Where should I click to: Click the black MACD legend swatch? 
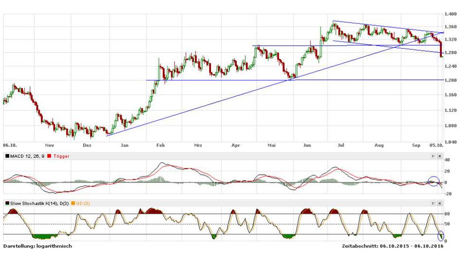(x=6, y=156)
